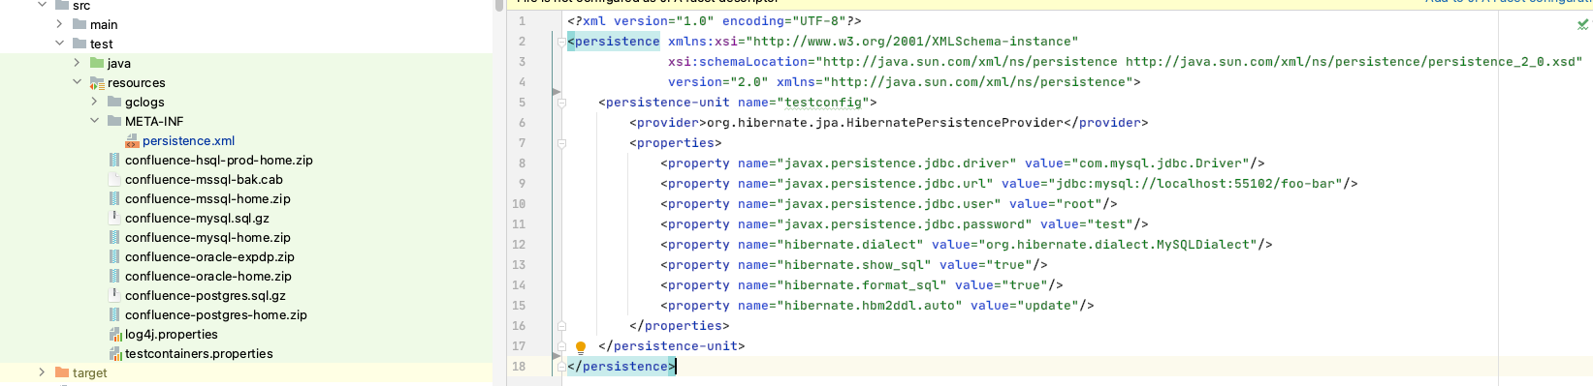Click the confluence-oracle-expdp.zip archive icon

(114, 256)
